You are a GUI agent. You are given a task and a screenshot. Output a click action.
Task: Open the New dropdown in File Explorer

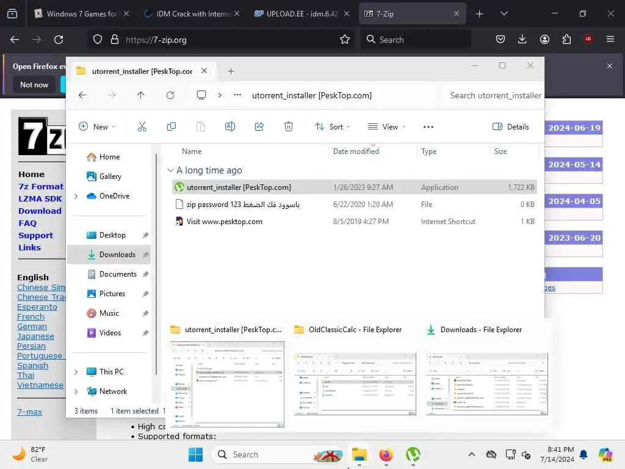tap(97, 127)
